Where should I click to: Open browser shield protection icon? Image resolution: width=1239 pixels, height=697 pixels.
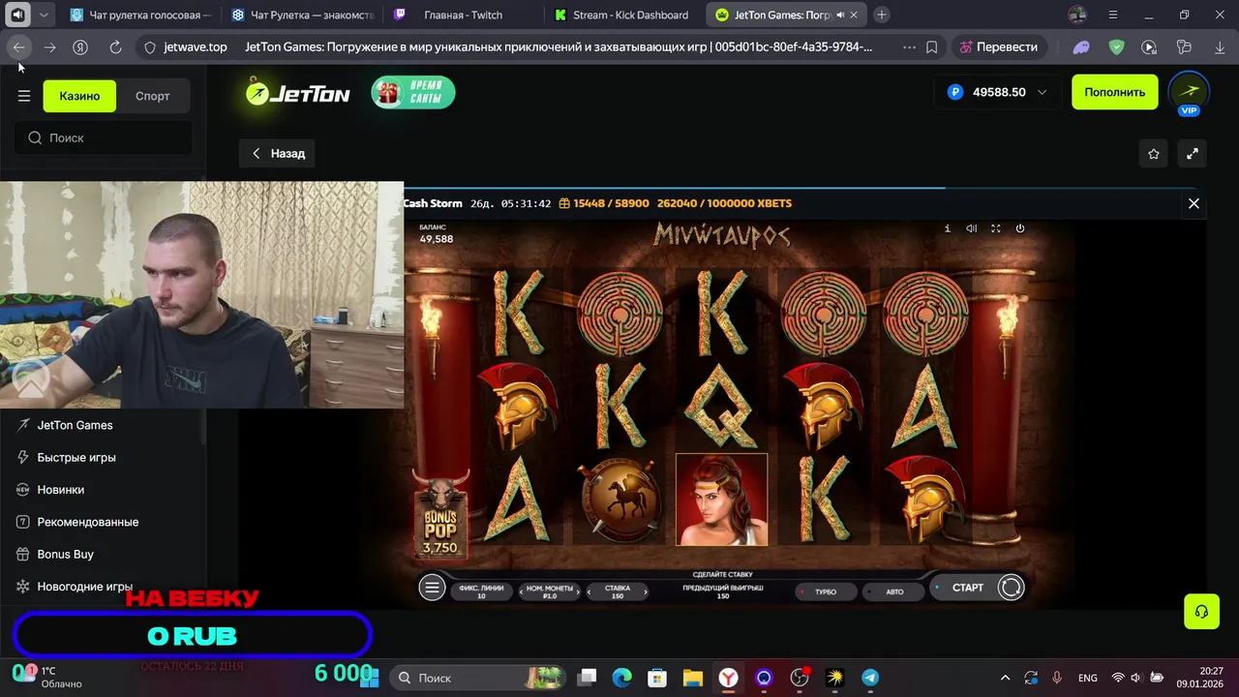coord(1116,46)
